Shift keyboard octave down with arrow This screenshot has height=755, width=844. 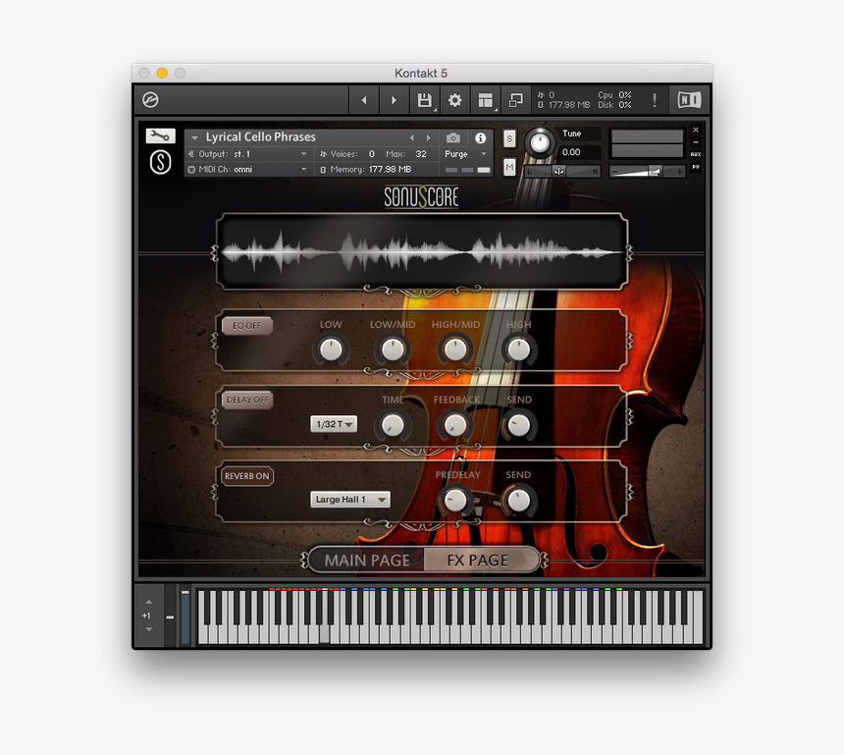(x=149, y=629)
